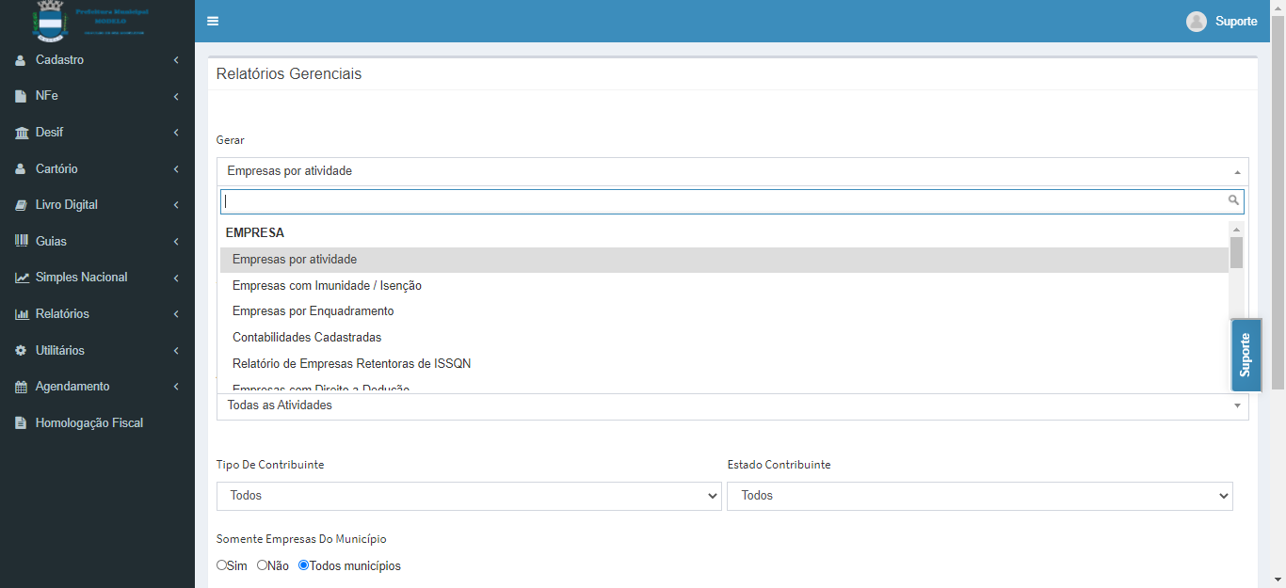
Task: Click the Guias barcode icon
Action: (x=21, y=242)
